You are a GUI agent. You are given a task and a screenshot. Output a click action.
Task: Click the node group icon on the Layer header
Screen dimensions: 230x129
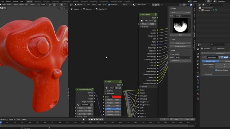tap(120, 81)
